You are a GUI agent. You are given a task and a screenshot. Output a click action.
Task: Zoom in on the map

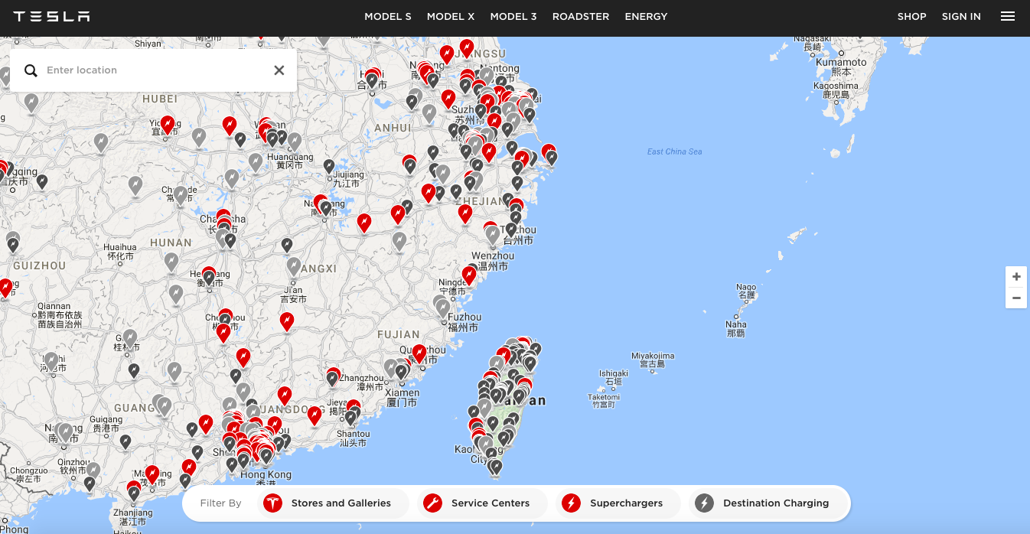[x=1016, y=277]
